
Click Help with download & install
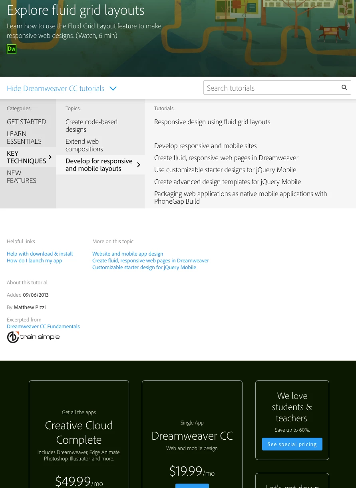40,254
